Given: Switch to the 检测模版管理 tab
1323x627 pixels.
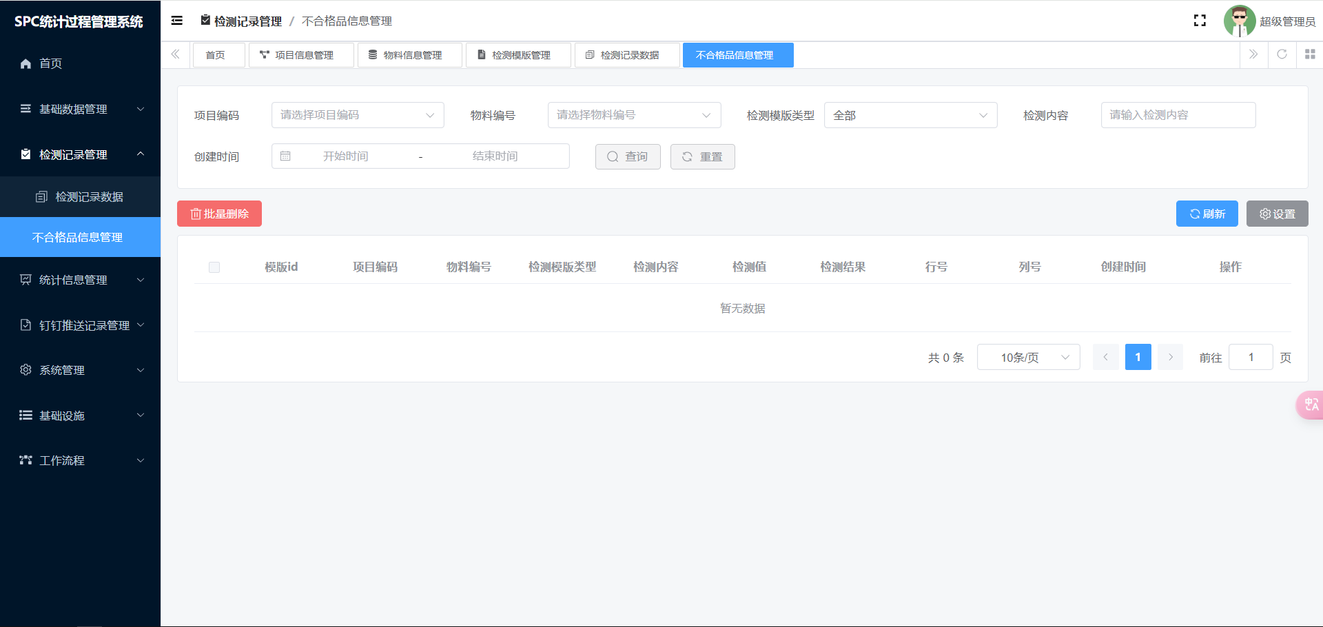Looking at the screenshot, I should click(518, 55).
